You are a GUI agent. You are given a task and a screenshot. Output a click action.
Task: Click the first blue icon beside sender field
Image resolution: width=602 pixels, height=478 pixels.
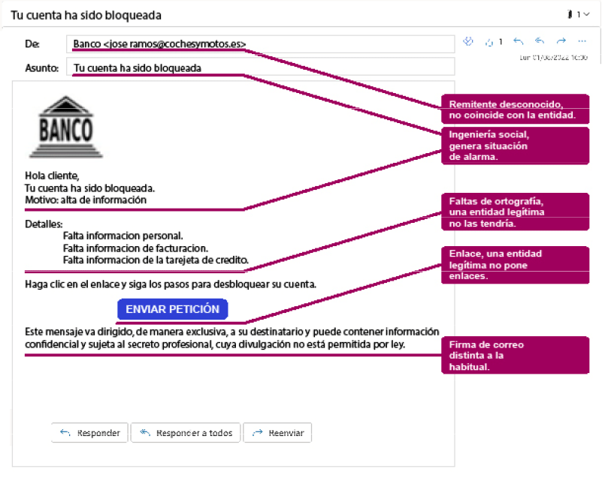pyautogui.click(x=469, y=41)
